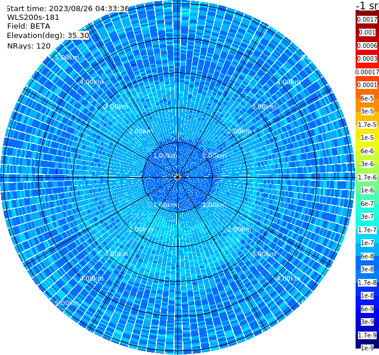Click the 6e-7 colorbar label
The height and width of the screenshot is (355, 379).
[367, 204]
